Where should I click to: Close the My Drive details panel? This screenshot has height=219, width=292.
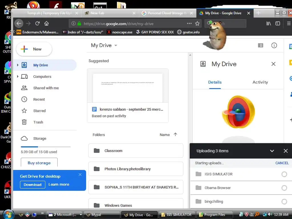click(273, 64)
